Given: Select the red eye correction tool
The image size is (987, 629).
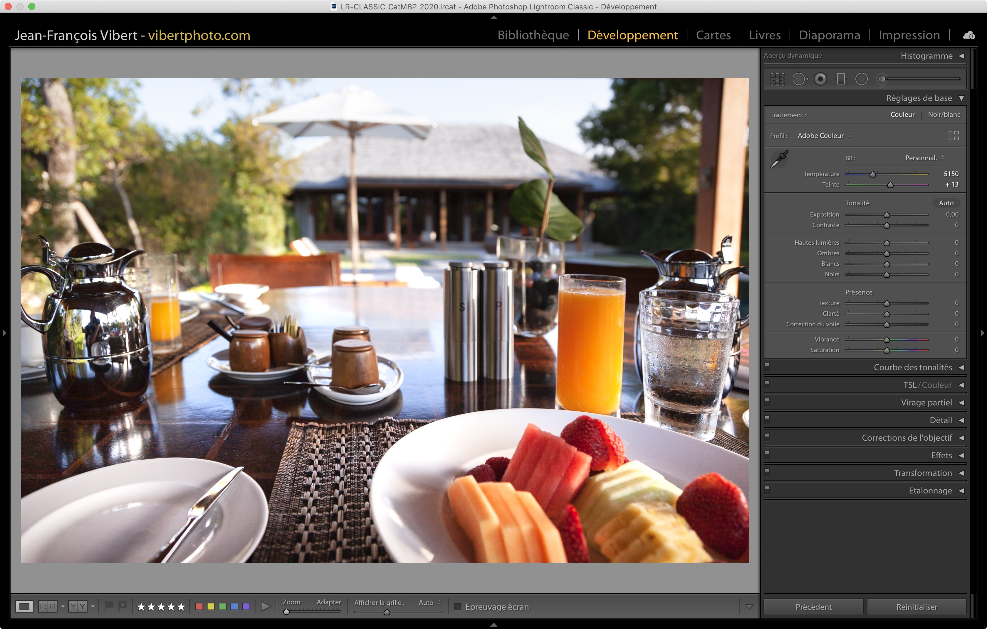Looking at the screenshot, I should (x=820, y=79).
